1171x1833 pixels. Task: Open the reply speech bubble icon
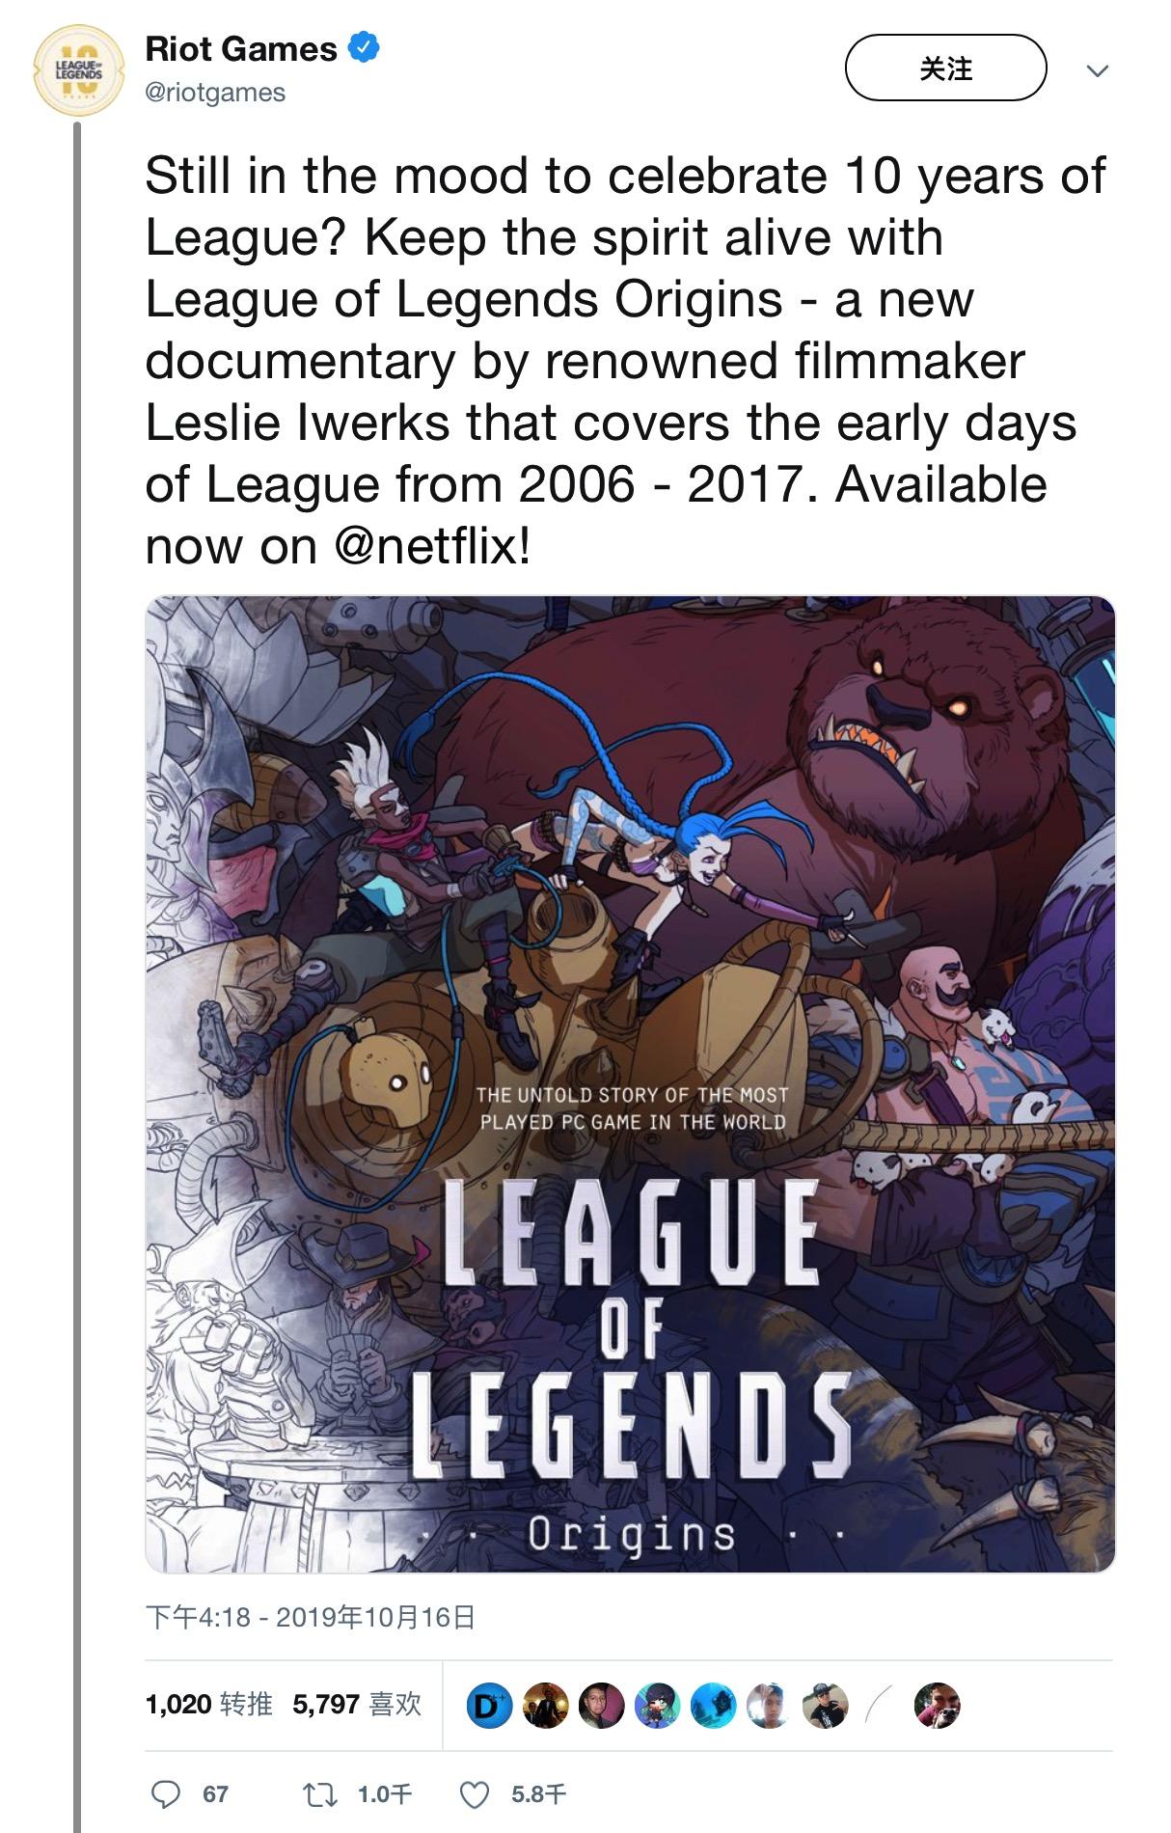pos(166,1794)
